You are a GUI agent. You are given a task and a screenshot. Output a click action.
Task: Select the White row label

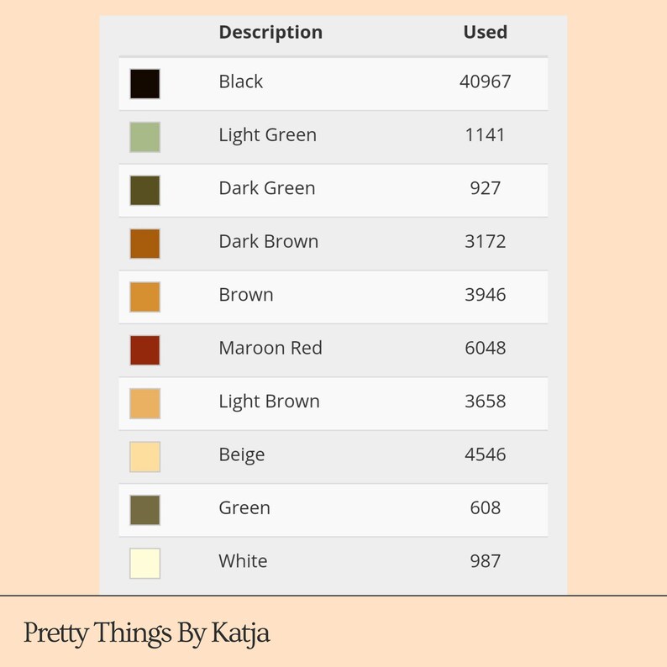(243, 561)
